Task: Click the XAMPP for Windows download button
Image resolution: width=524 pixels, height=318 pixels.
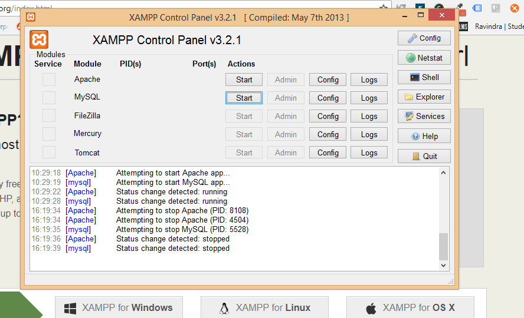Action: click(119, 307)
